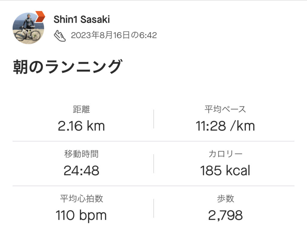This screenshot has height=232, width=307.
Task: Select the 24:48 moving time value
Action: pos(81,171)
